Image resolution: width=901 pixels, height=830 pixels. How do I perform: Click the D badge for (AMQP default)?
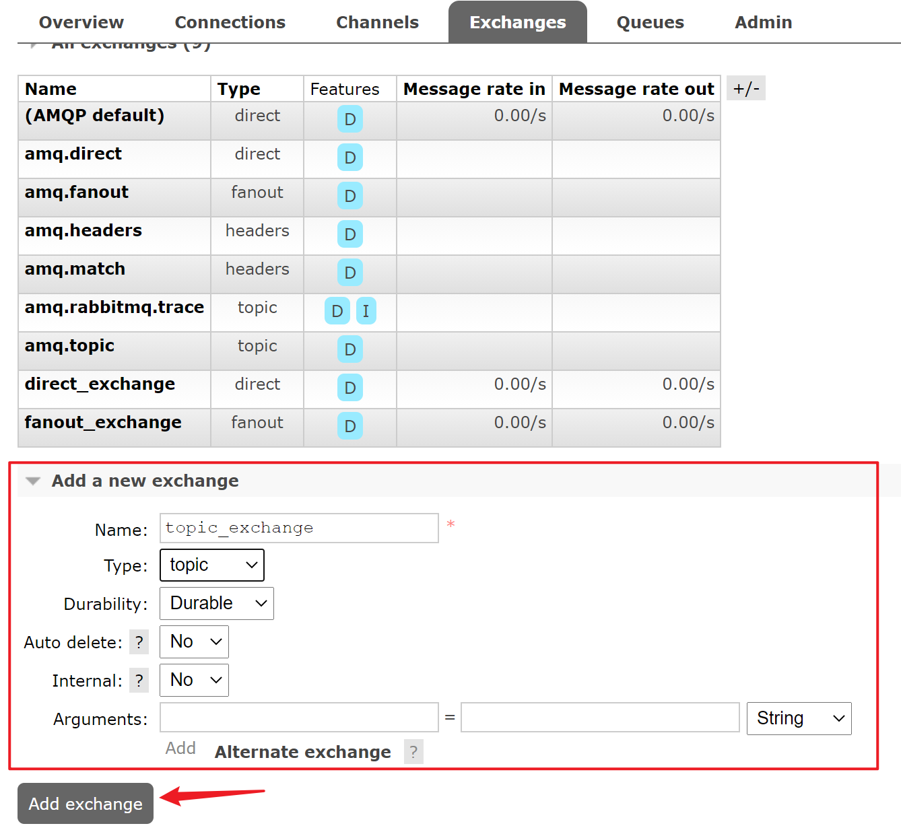pyautogui.click(x=349, y=119)
